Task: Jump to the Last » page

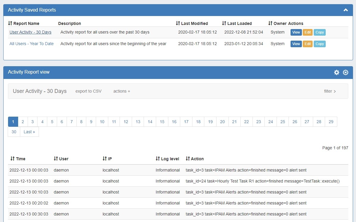Action: point(29,132)
